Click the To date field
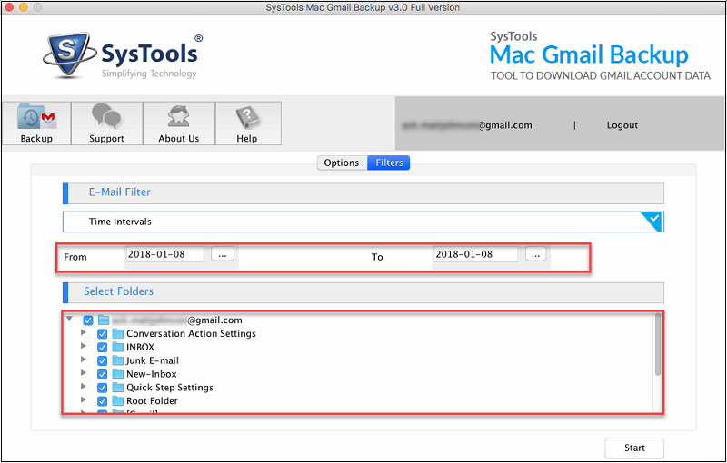This screenshot has width=727, height=463. 475,254
